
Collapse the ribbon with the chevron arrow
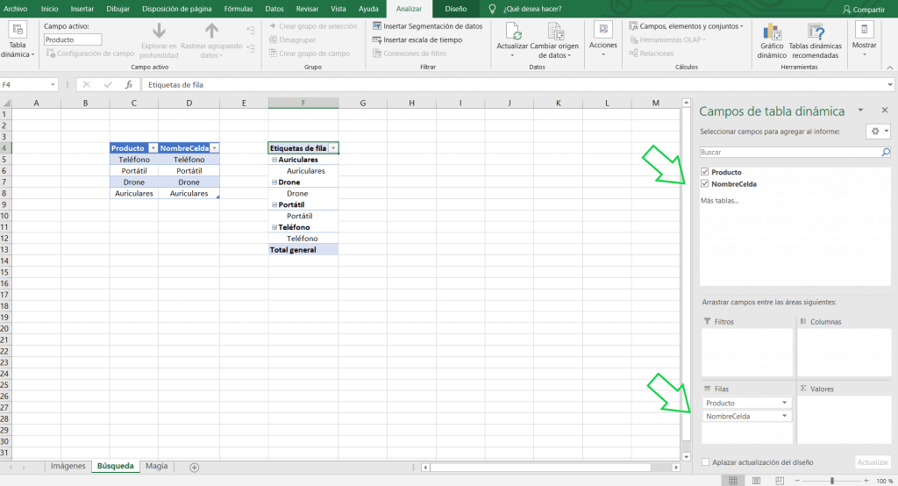tap(889, 68)
